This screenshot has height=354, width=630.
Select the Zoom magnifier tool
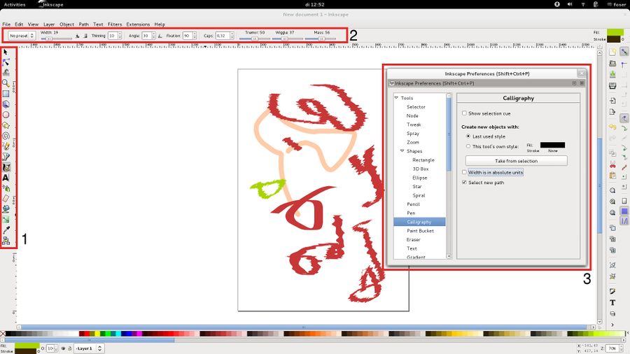coord(6,83)
